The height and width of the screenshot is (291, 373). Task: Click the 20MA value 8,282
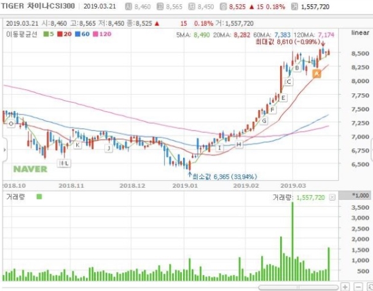coord(242,35)
